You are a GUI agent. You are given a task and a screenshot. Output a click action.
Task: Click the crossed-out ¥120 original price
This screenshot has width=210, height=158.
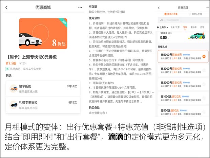(x=23, y=63)
